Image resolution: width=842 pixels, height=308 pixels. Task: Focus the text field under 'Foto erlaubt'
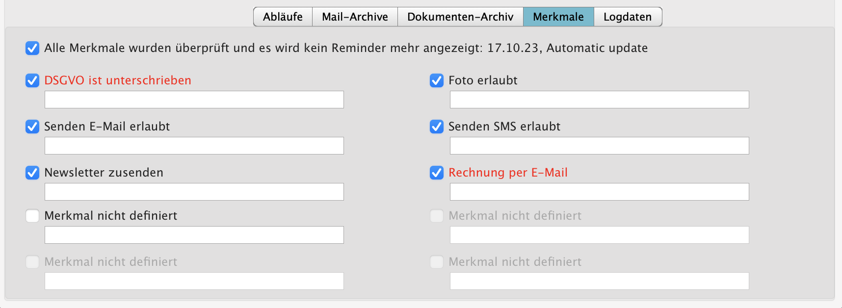click(599, 100)
